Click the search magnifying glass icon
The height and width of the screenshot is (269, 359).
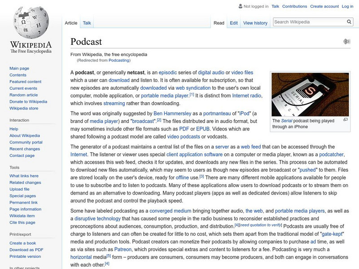[349, 22]
